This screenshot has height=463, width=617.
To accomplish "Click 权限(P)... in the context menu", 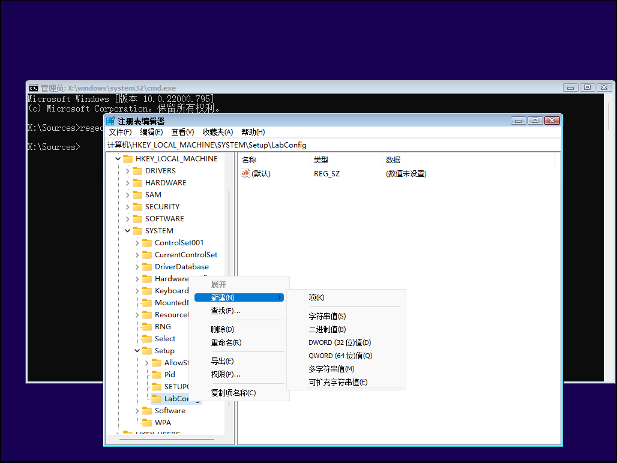I will [239, 374].
